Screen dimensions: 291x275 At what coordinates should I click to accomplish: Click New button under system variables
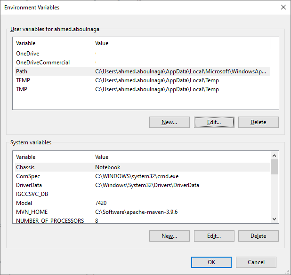[169, 236]
